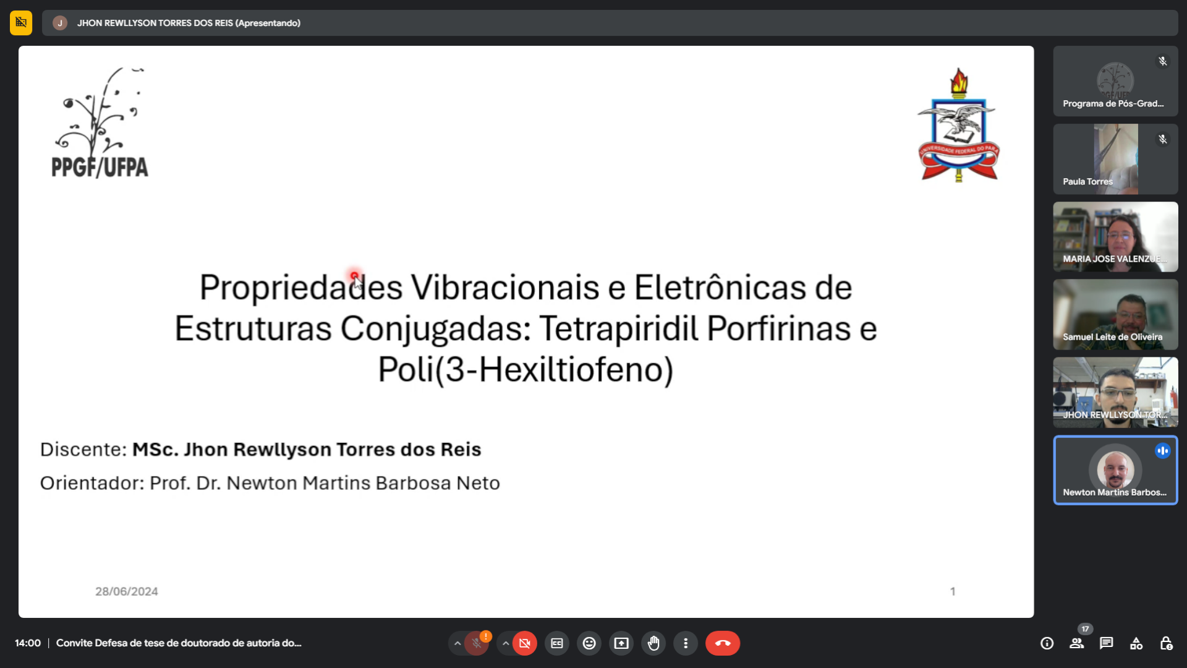Select Newton Martins Barbosa tile
This screenshot has height=668, width=1187.
point(1115,470)
